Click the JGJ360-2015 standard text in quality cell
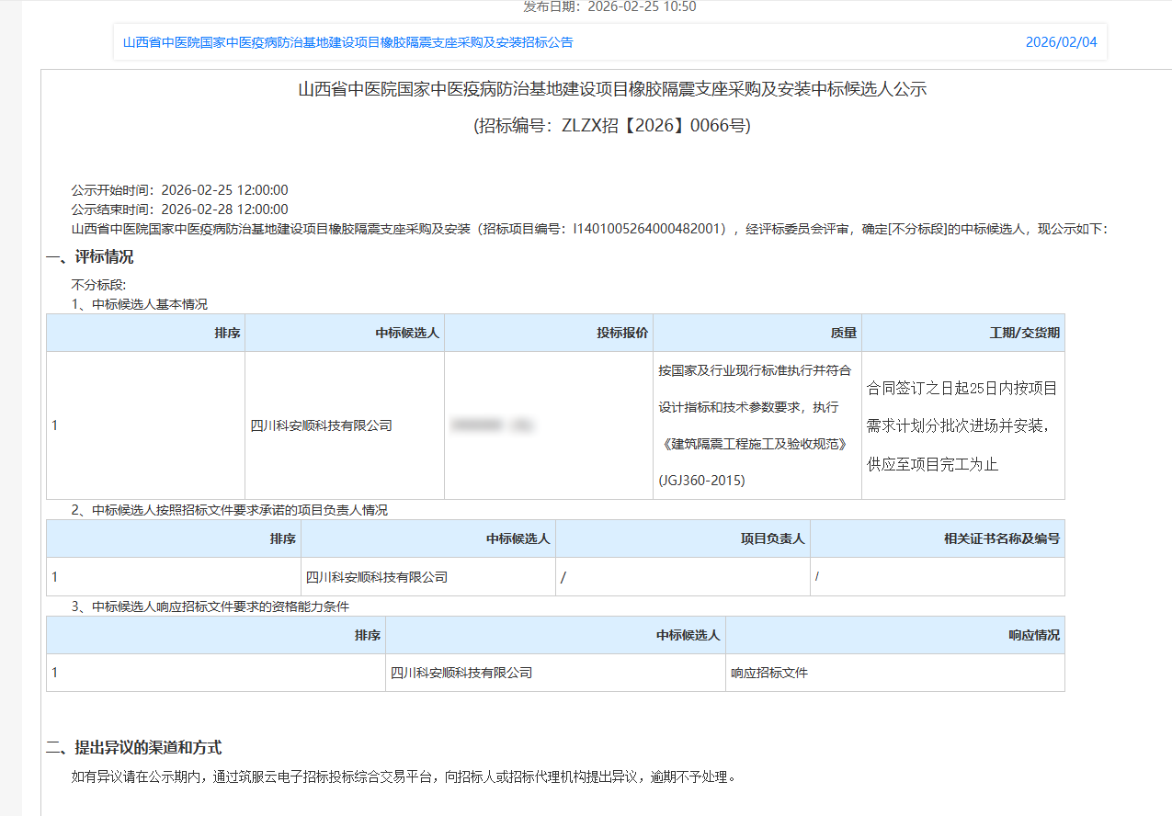The image size is (1172, 816). [x=701, y=481]
